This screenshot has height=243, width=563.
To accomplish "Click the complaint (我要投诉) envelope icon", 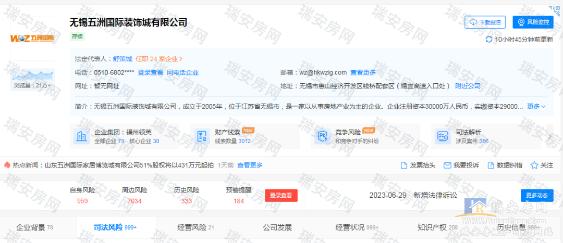I will click(447, 165).
